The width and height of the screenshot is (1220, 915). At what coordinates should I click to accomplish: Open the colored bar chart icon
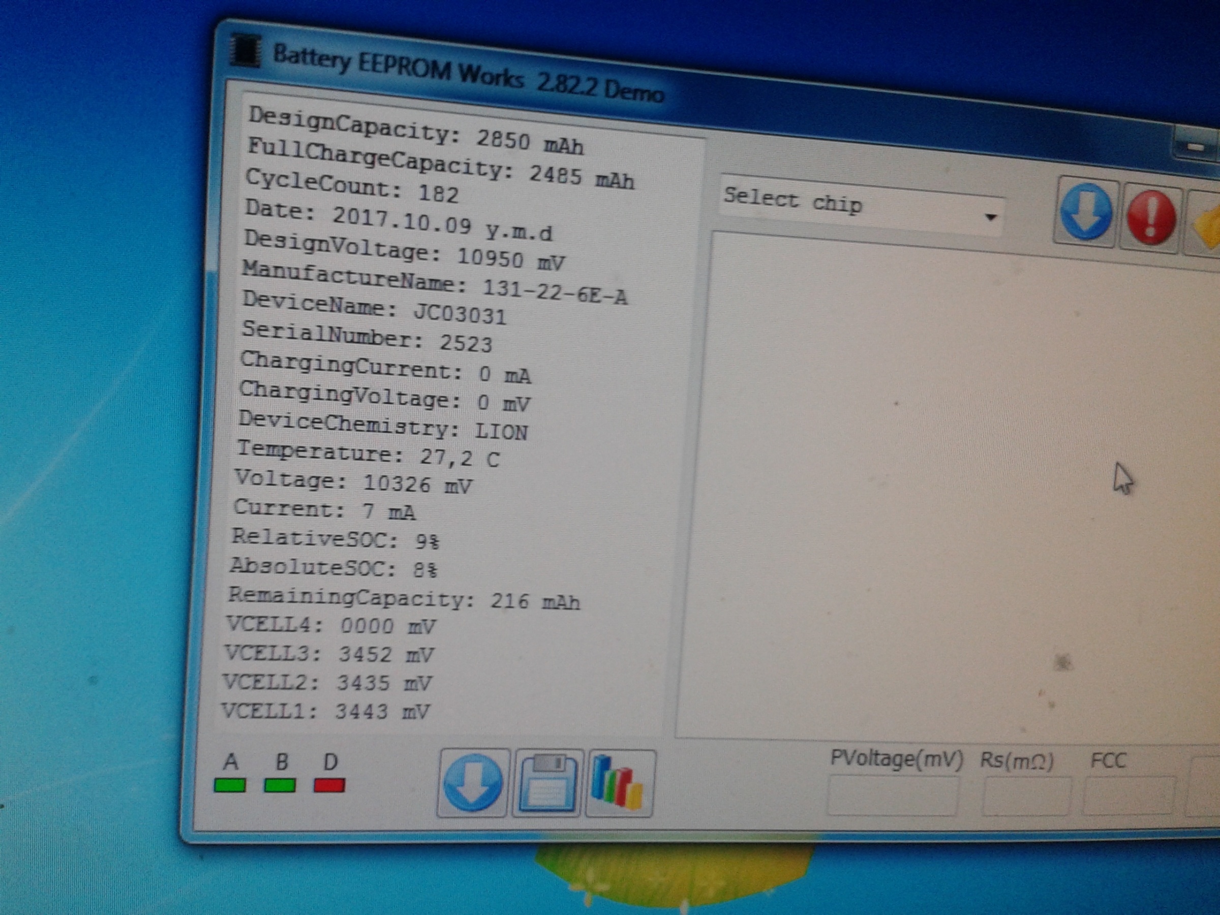click(x=619, y=783)
